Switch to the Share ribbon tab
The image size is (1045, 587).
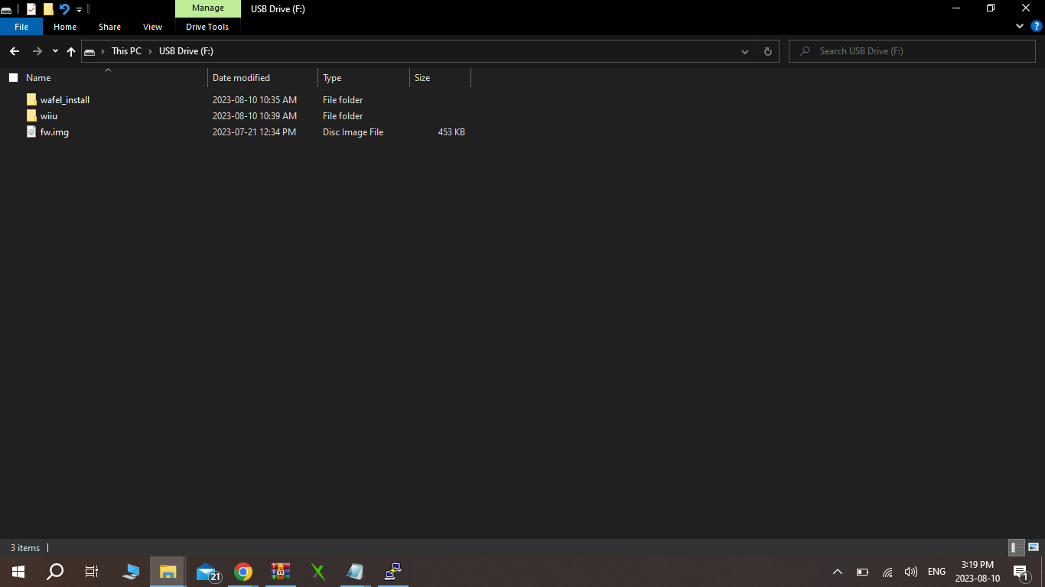point(109,27)
